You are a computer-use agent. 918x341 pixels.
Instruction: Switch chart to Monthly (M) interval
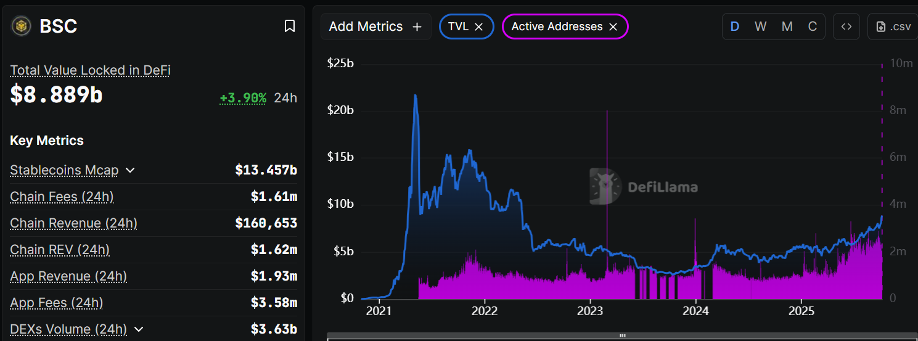[787, 27]
